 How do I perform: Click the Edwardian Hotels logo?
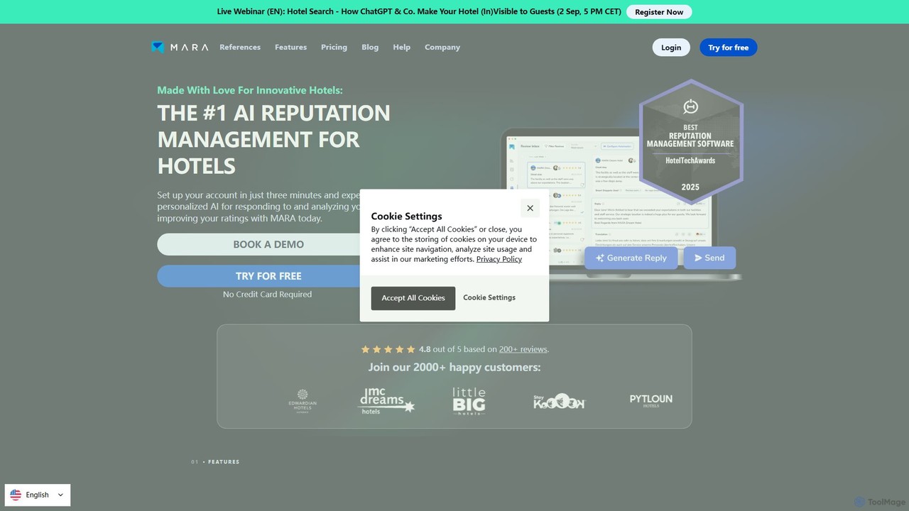(303, 401)
